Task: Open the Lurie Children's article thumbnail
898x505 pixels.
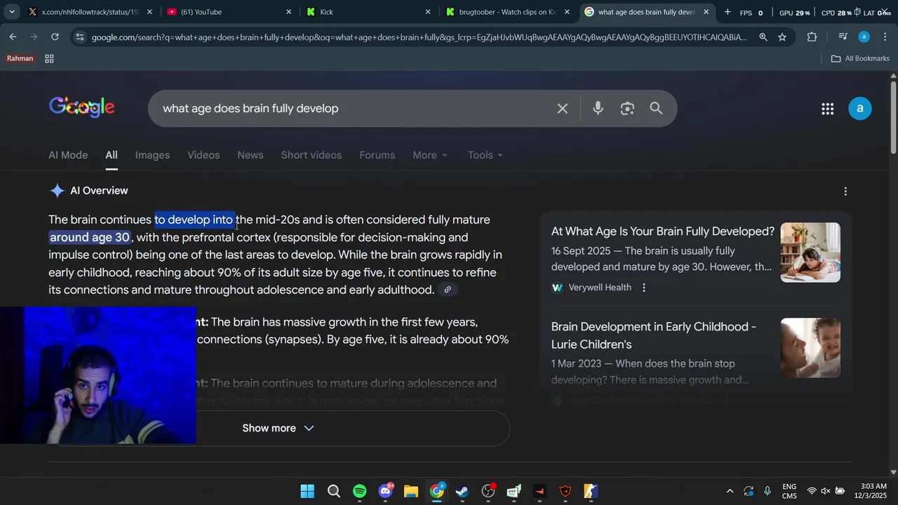Action: click(810, 348)
